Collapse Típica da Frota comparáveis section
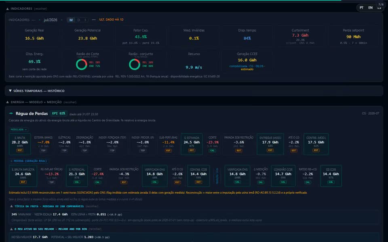388x242 pixels. pyautogui.click(x=11, y=206)
